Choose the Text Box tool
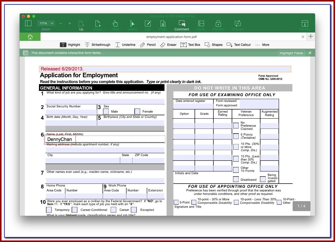This screenshot has width=335, height=242. 190,45
